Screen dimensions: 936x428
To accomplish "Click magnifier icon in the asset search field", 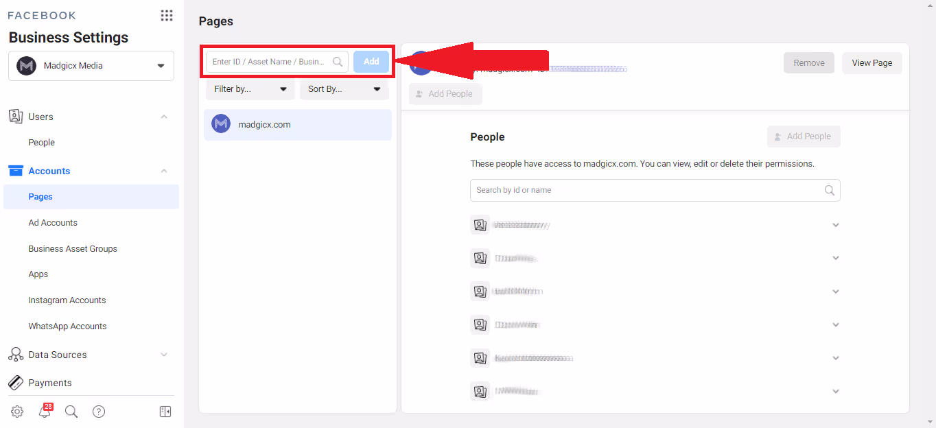I will click(338, 62).
